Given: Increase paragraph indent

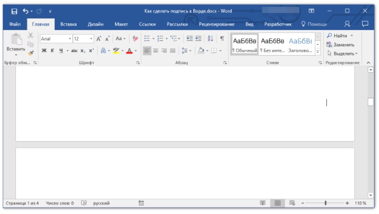Looking at the screenshot, I should tap(198, 38).
